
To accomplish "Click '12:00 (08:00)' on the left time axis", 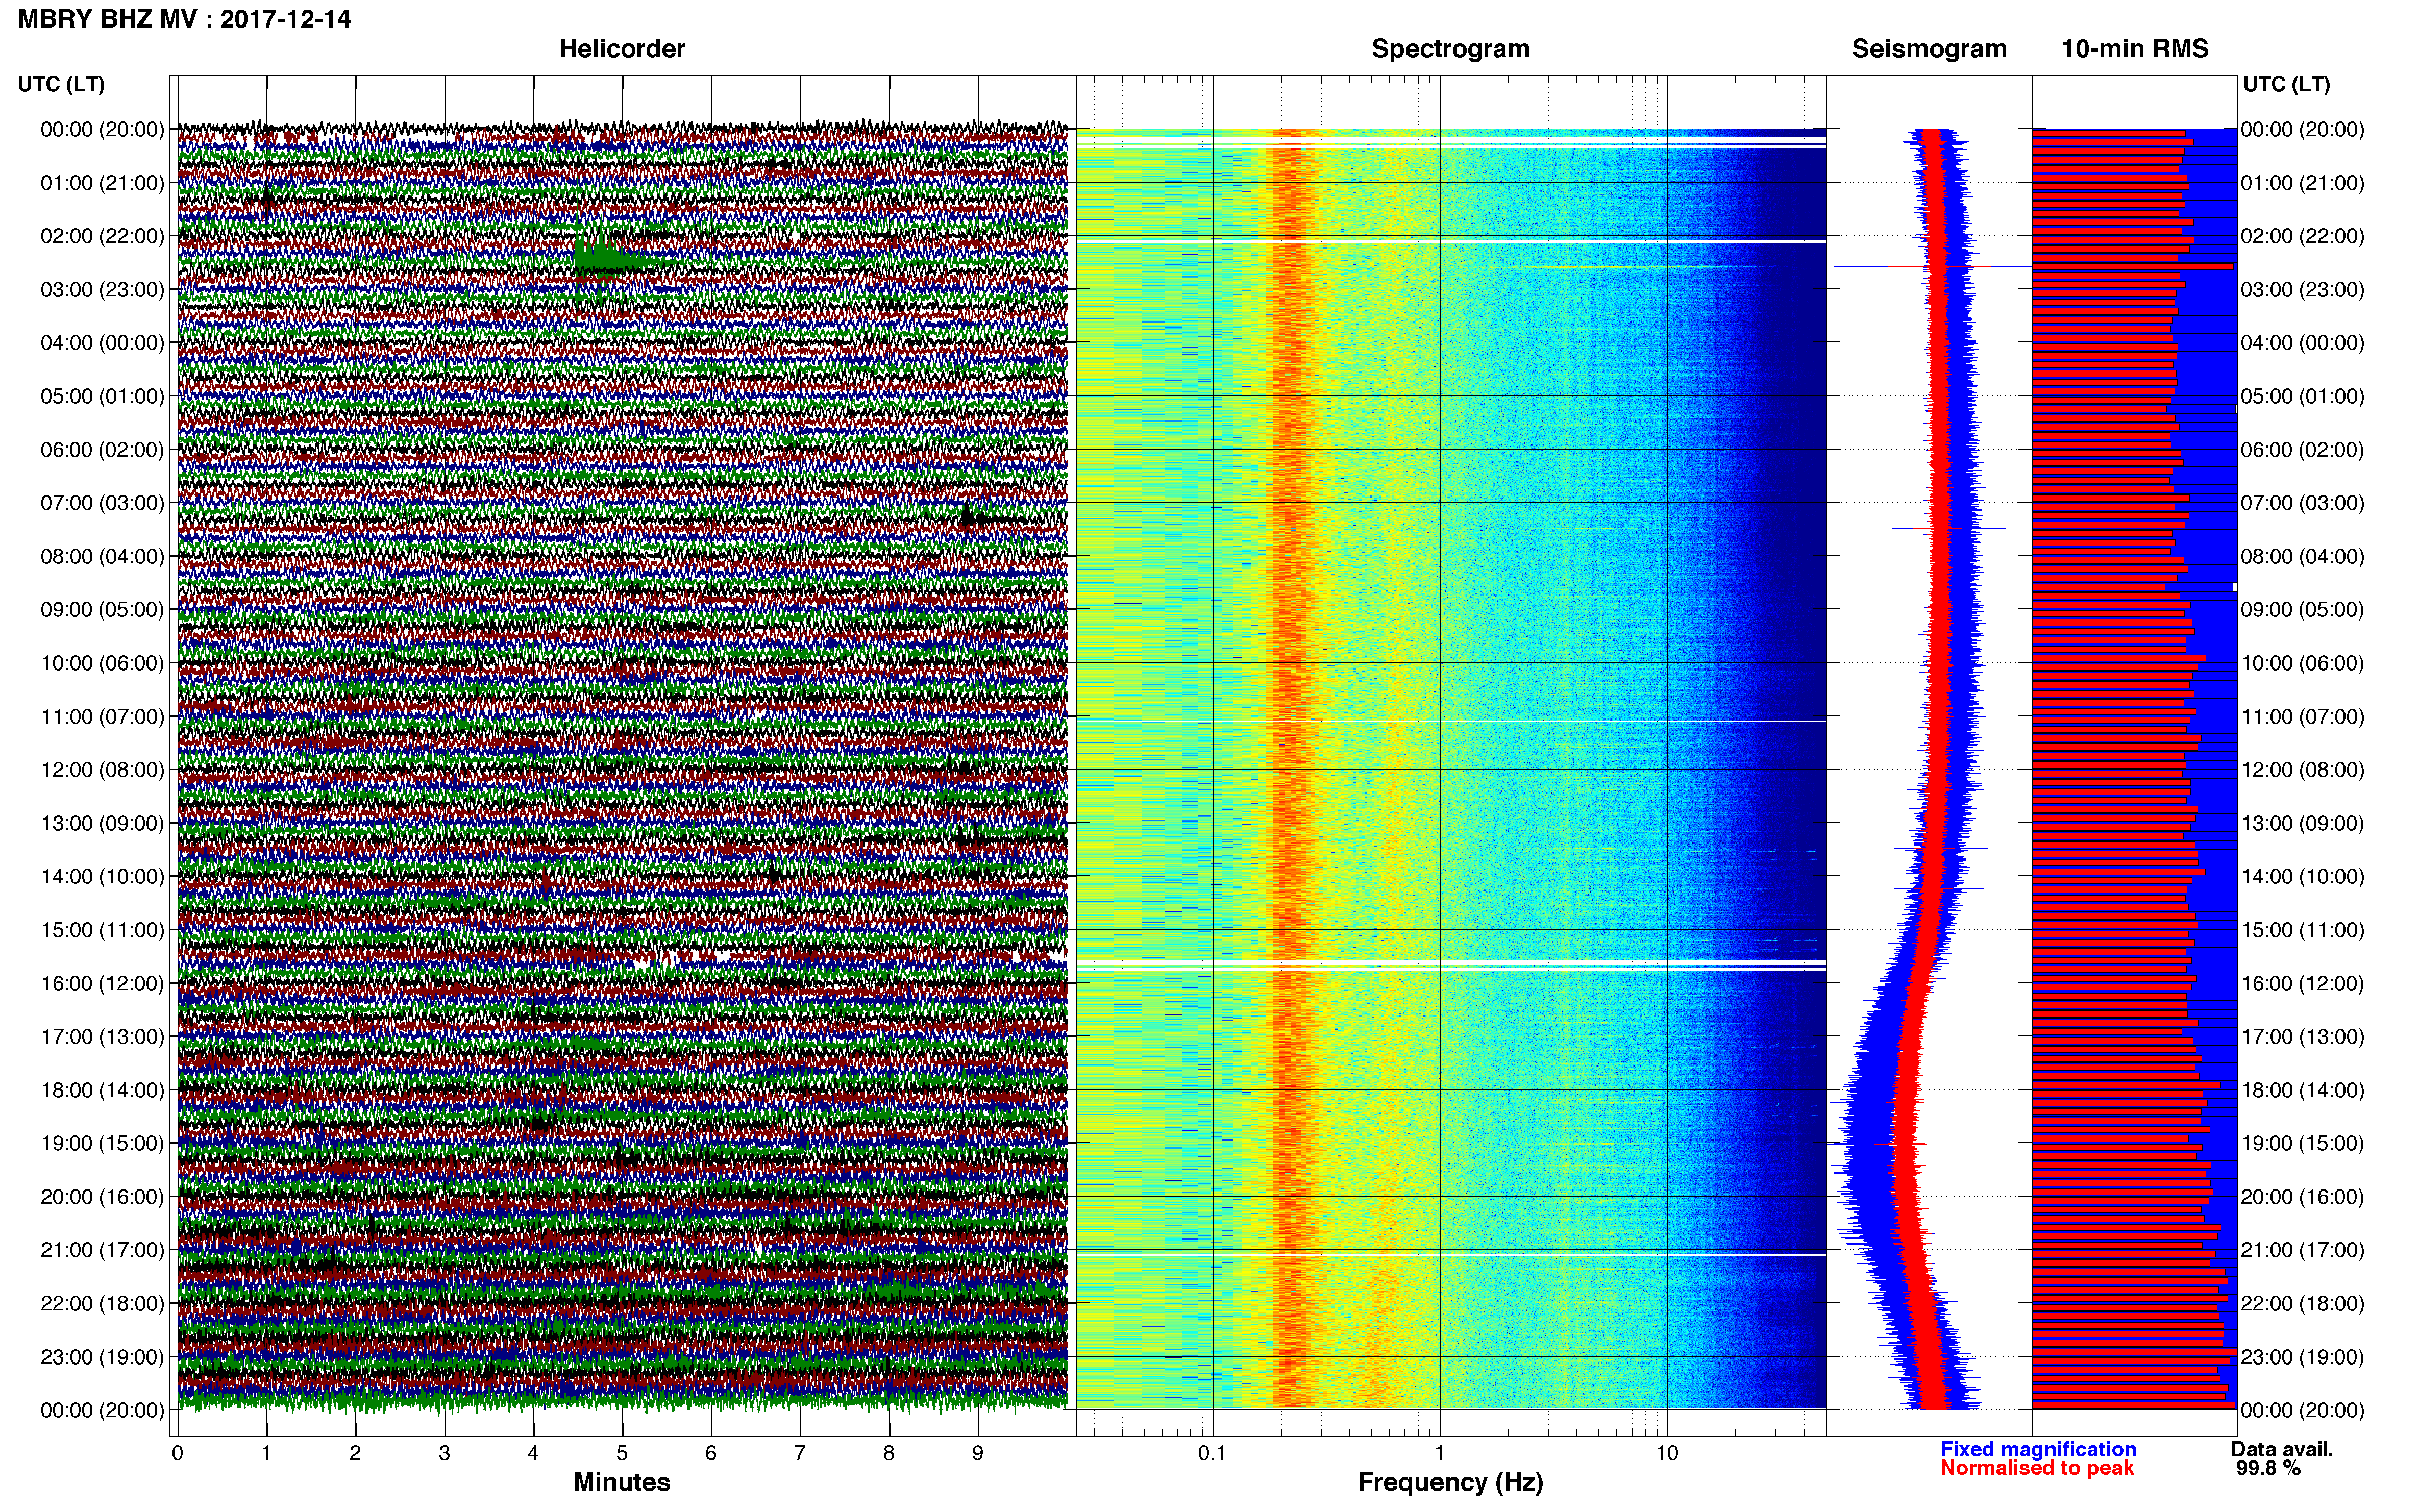I will point(102,770).
